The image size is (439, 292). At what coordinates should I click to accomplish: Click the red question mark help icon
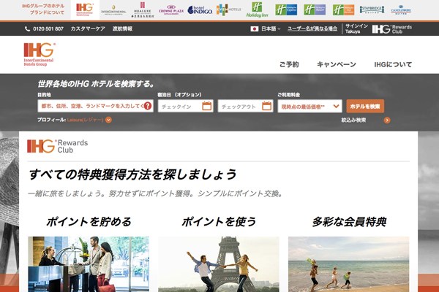148,106
